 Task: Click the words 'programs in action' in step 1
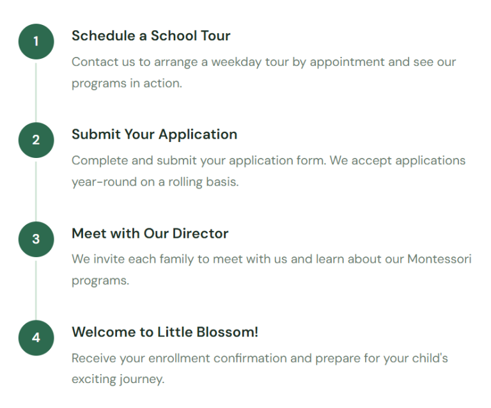click(x=127, y=83)
